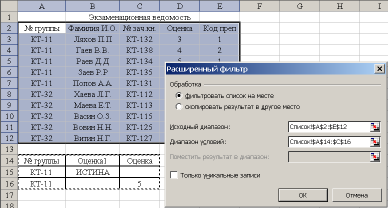The image size is (388, 208).
Task: Click cell Гаев В.В.
Action: click(92, 50)
